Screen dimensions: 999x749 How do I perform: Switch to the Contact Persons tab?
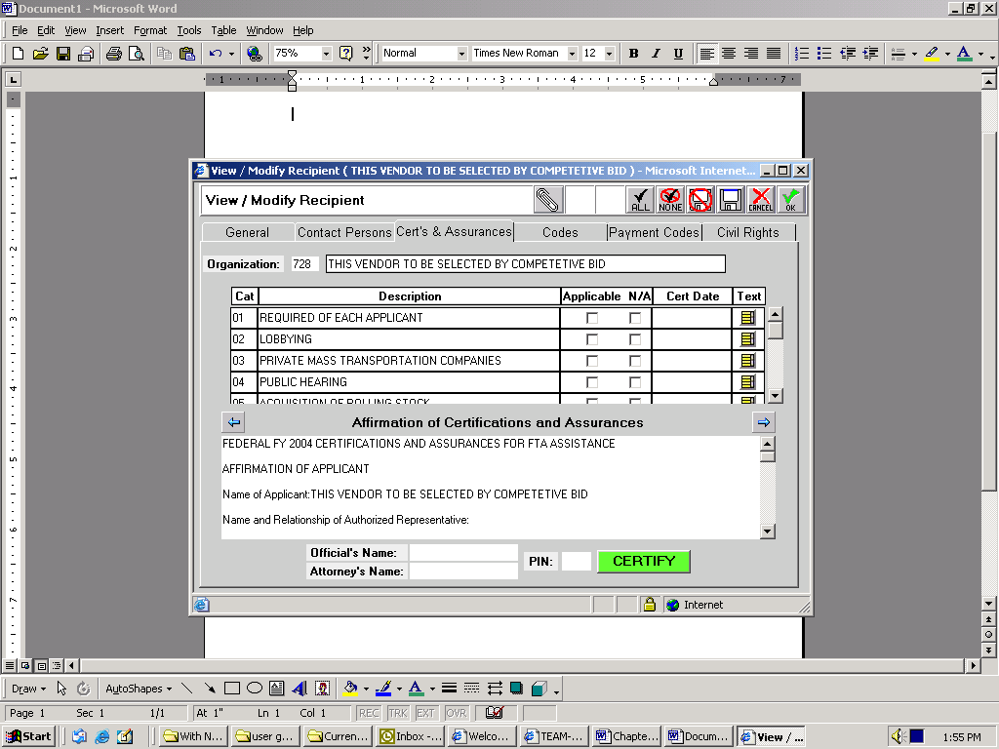click(344, 232)
